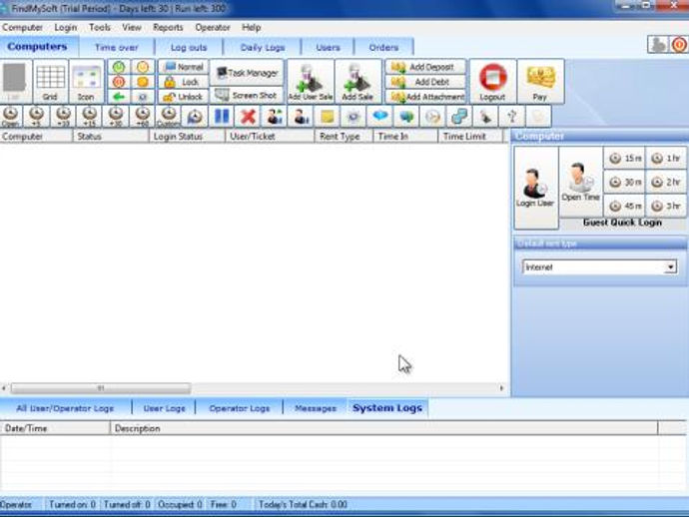Click the blue chain link icon
Viewport: 689px width, 517px height.
click(x=459, y=117)
